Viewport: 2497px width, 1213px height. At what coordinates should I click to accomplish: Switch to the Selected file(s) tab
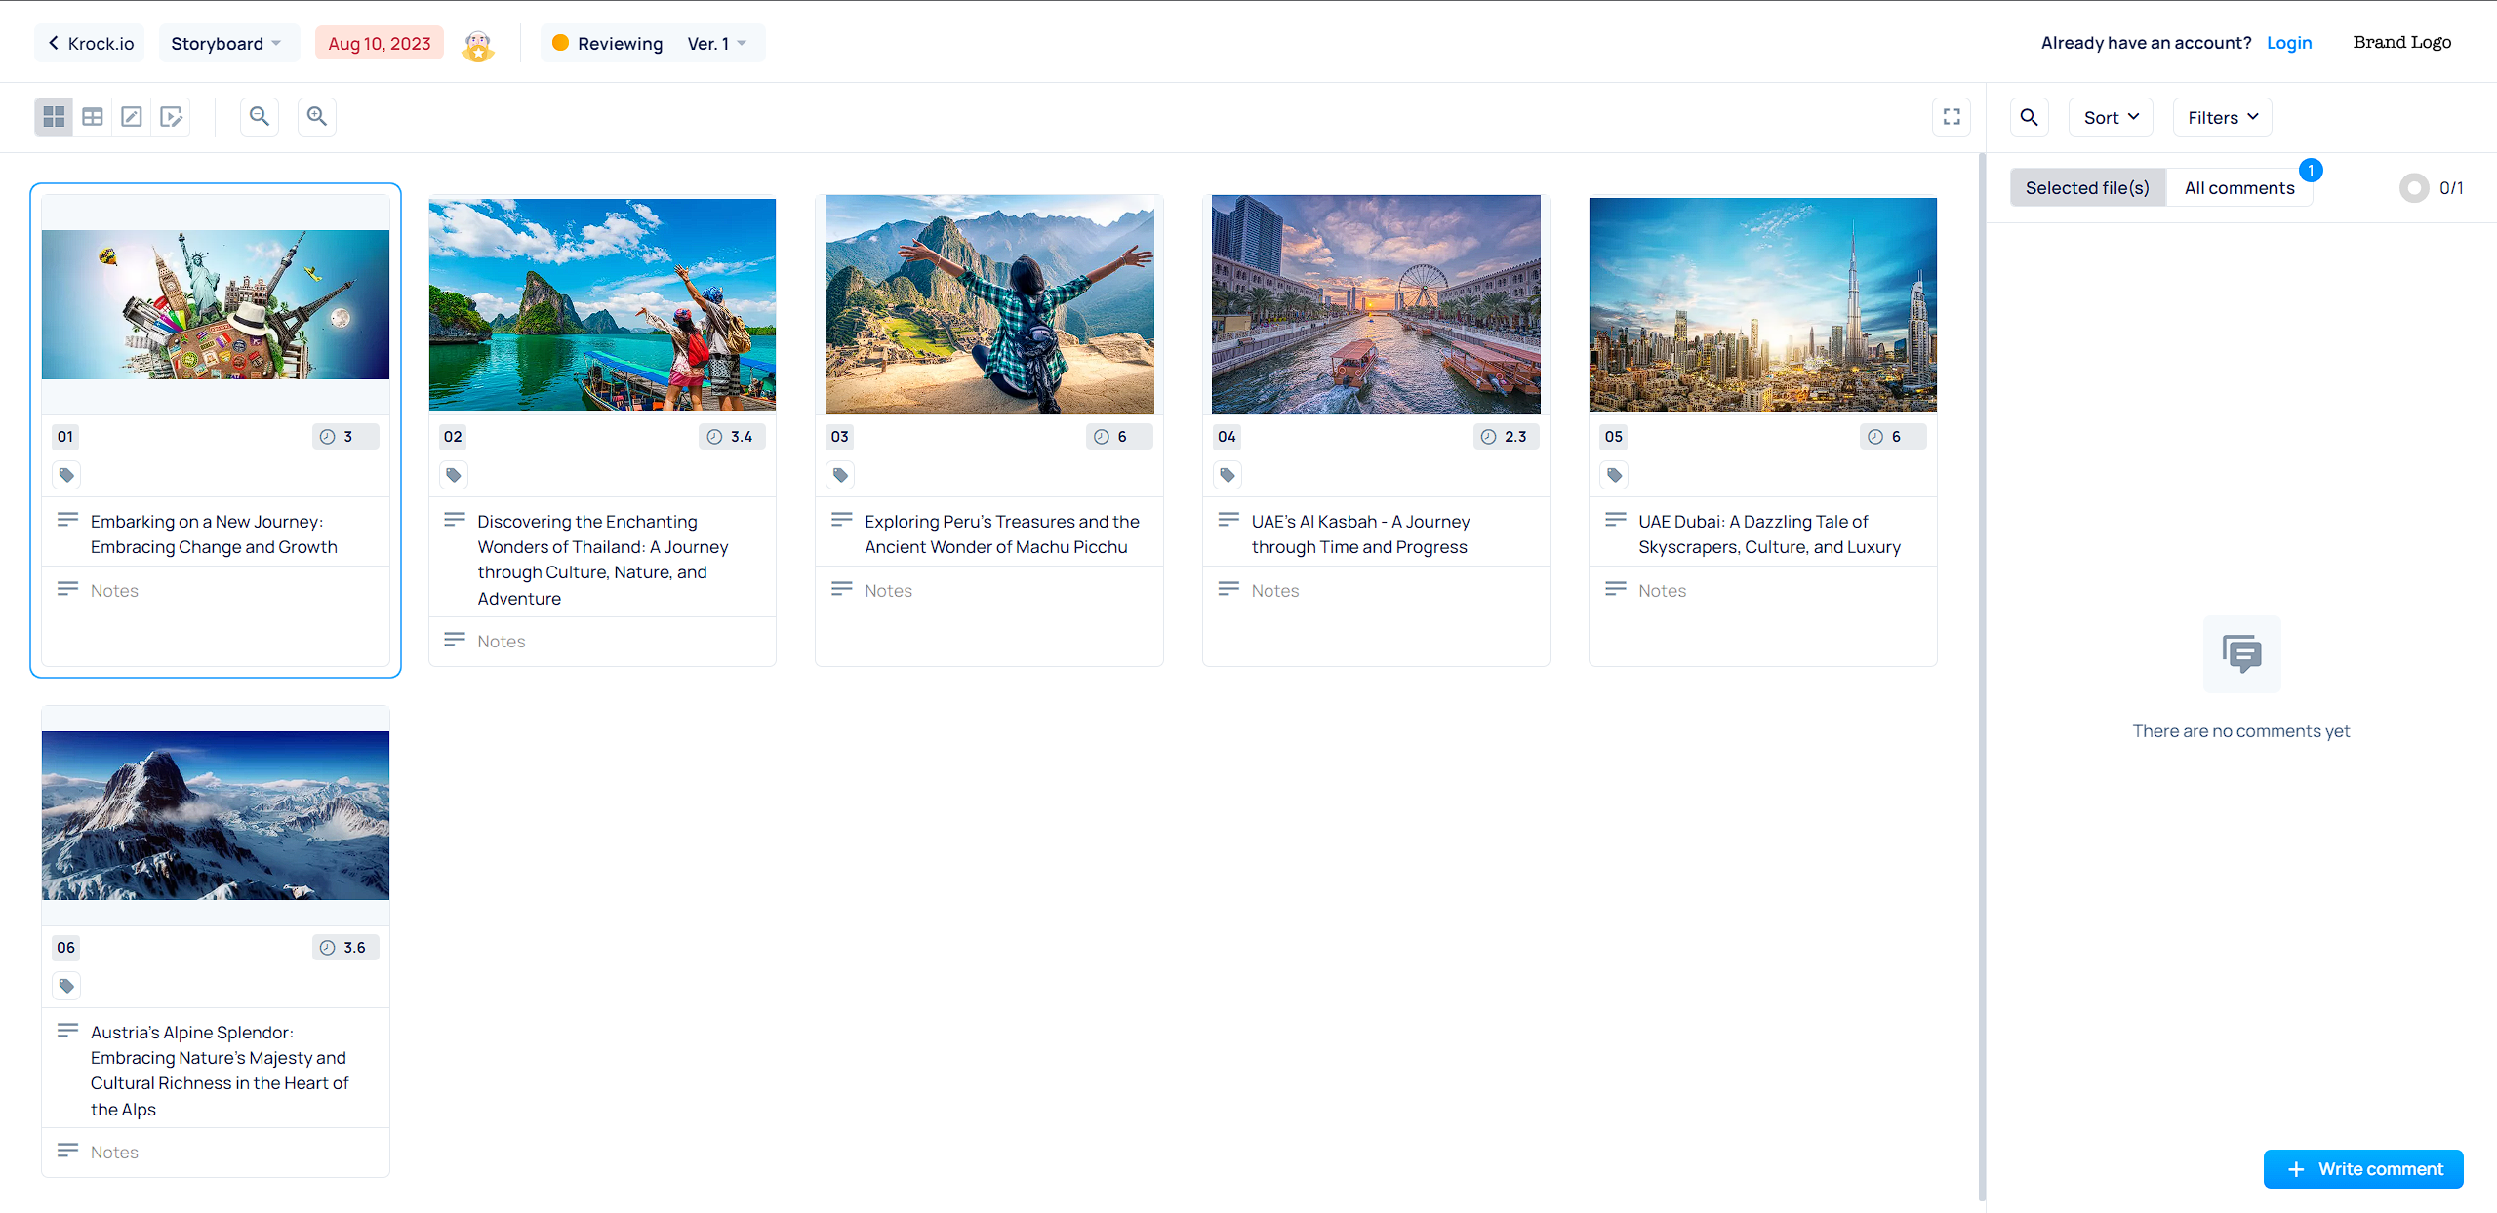point(2088,186)
